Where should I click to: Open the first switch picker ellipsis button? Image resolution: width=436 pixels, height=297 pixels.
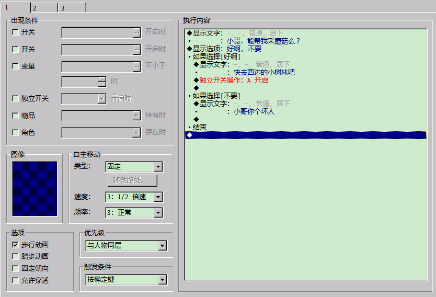pyautogui.click(x=137, y=32)
